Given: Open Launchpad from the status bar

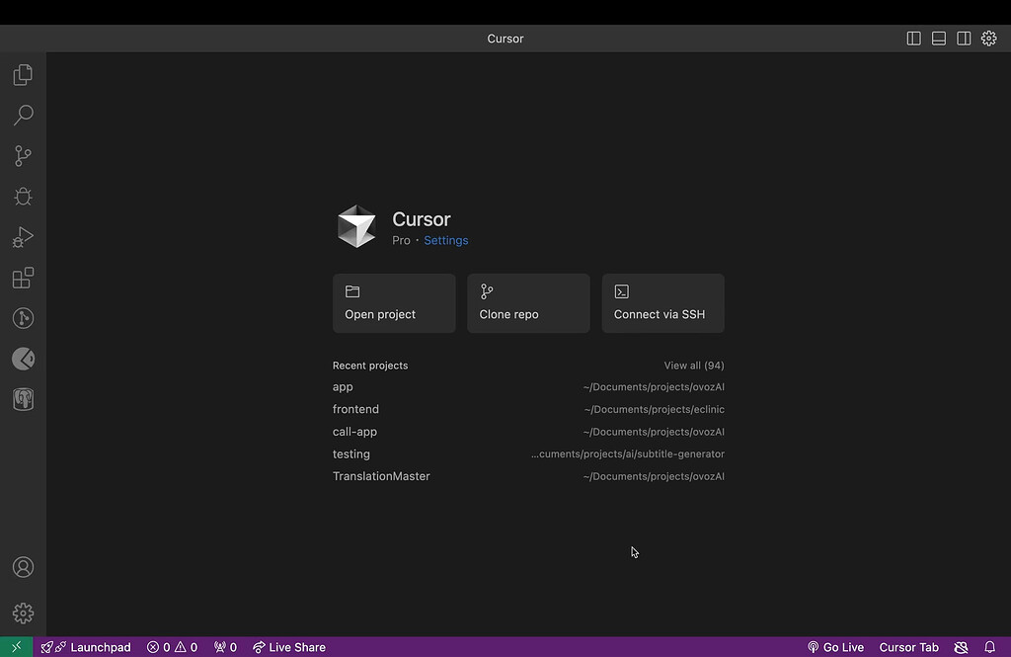Looking at the screenshot, I should [x=86, y=647].
